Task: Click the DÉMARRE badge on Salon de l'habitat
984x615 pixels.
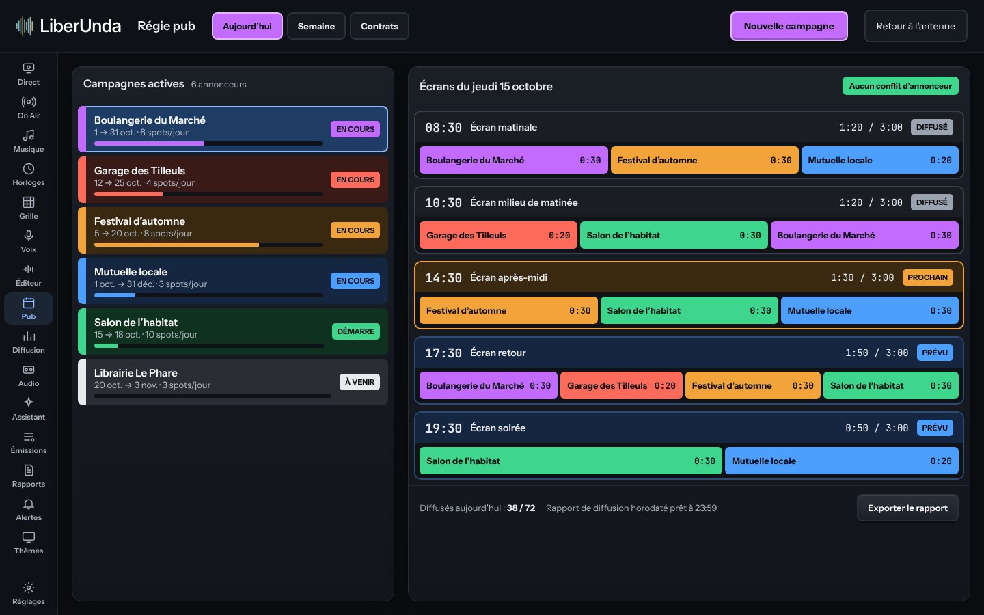Action: pos(356,331)
